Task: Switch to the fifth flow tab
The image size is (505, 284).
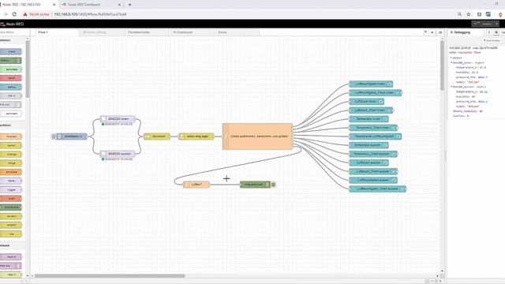Action: click(237, 32)
